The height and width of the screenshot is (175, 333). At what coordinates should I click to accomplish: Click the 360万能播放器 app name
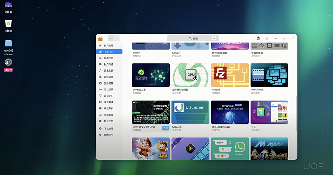click(219, 53)
